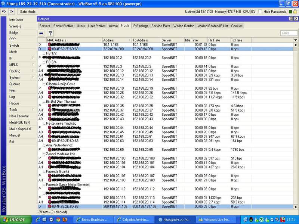Click the yellow padlock icon at top right

295,12
